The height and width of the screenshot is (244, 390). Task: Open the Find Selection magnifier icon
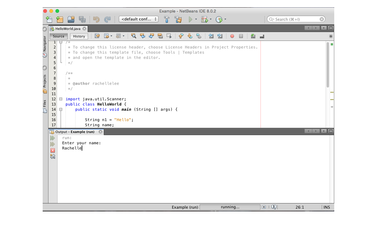pos(133,36)
